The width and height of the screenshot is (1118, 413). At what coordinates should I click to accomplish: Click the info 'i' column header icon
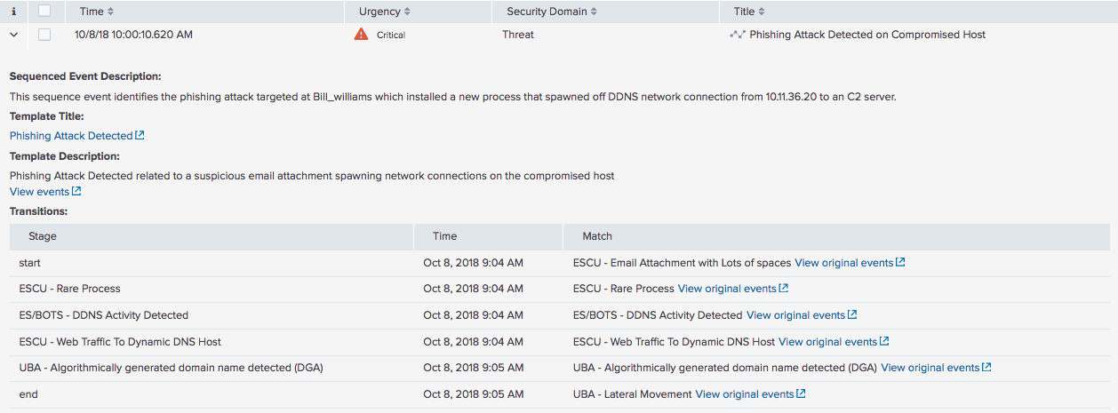click(12, 12)
